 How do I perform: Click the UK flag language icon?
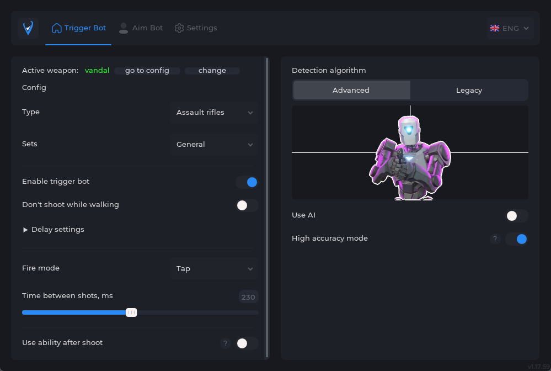495,28
